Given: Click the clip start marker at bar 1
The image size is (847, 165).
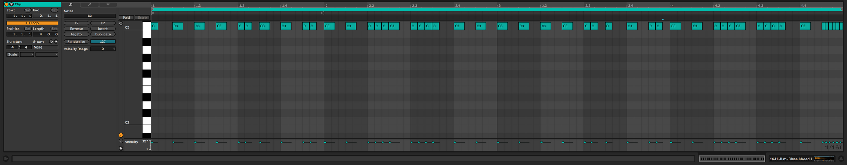Looking at the screenshot, I should [x=153, y=13].
